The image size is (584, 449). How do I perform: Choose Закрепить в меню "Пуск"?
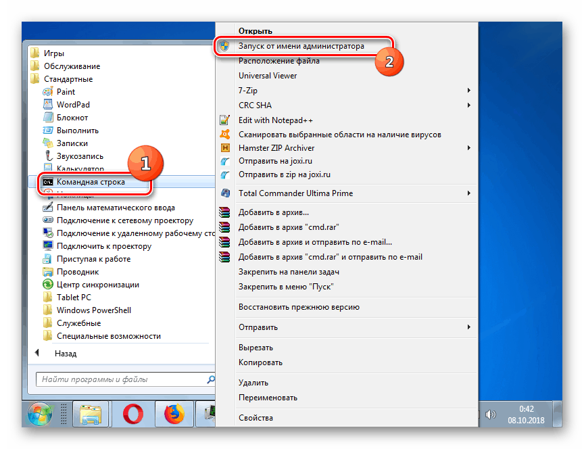point(286,287)
